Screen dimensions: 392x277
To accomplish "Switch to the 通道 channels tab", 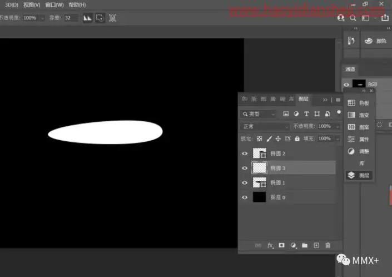I will point(350,69).
